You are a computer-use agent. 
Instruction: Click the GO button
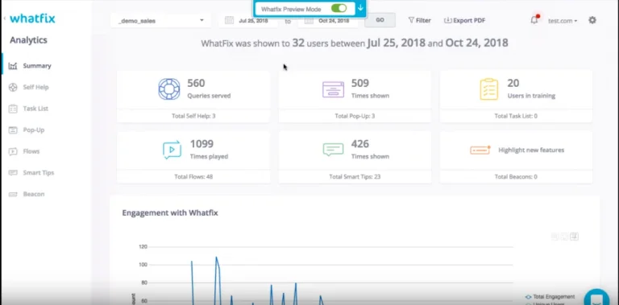[380, 20]
